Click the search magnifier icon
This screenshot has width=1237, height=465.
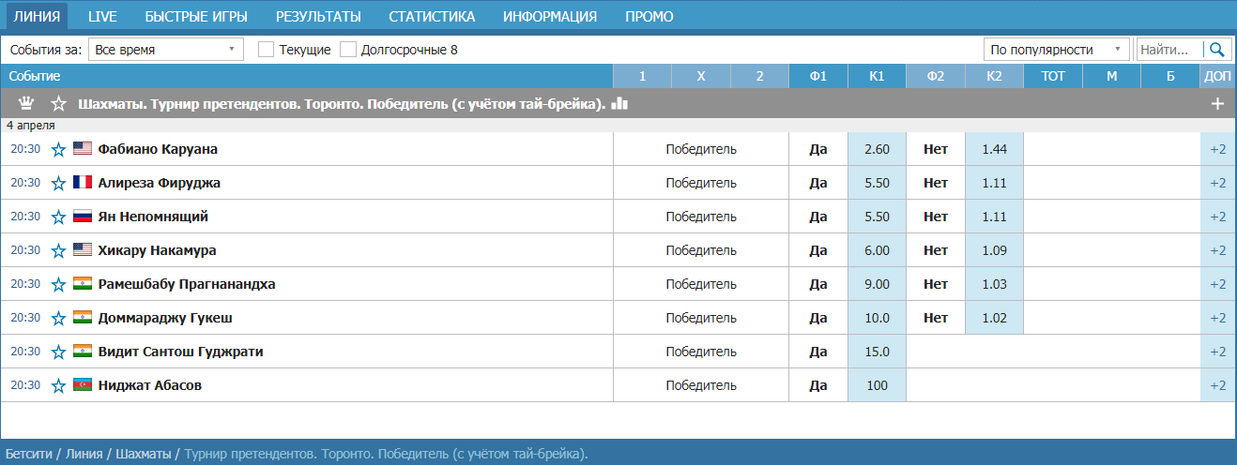pyautogui.click(x=1218, y=50)
